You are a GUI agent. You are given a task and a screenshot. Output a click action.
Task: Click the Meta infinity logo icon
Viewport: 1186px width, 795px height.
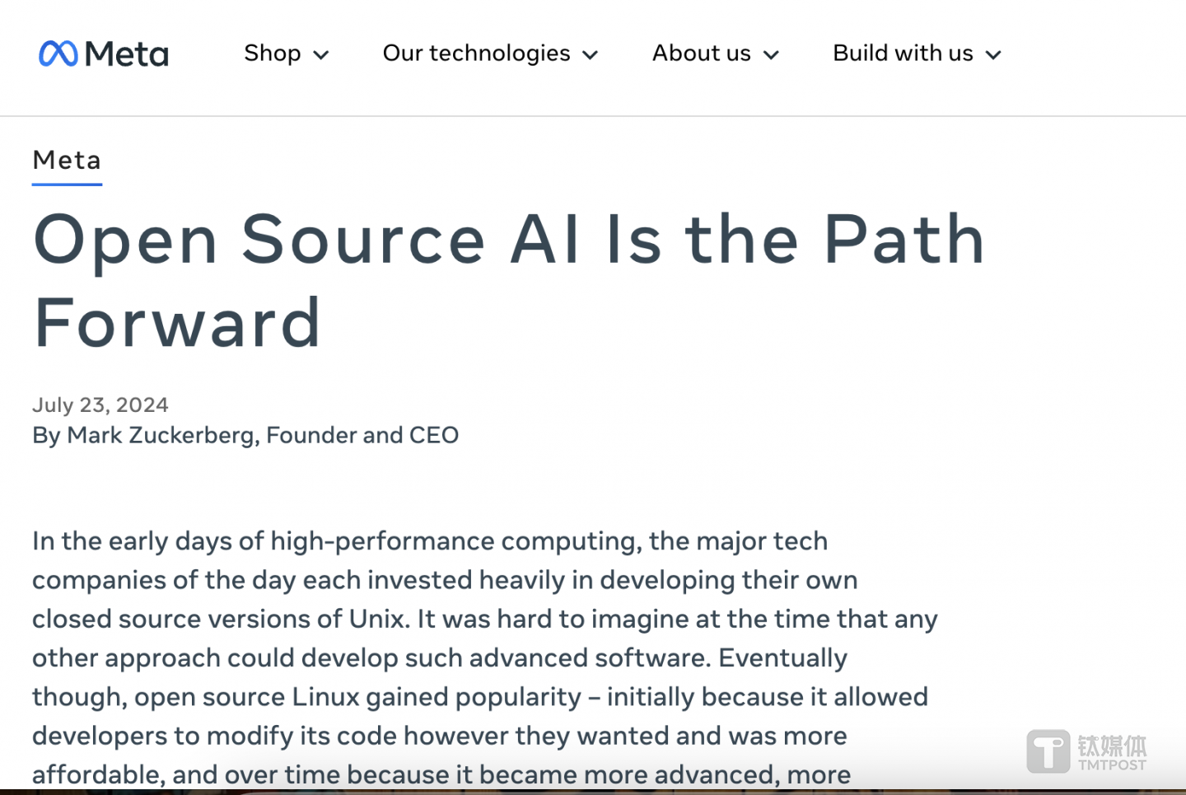coord(58,54)
